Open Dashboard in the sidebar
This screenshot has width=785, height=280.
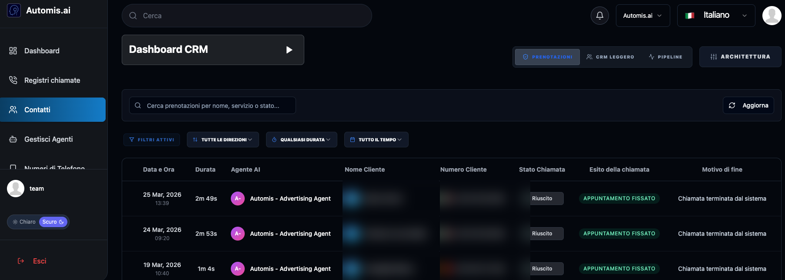click(x=53, y=51)
